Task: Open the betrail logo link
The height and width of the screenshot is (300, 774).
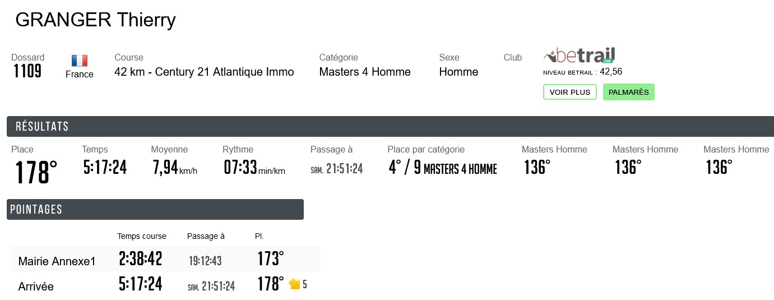Action: 579,56
